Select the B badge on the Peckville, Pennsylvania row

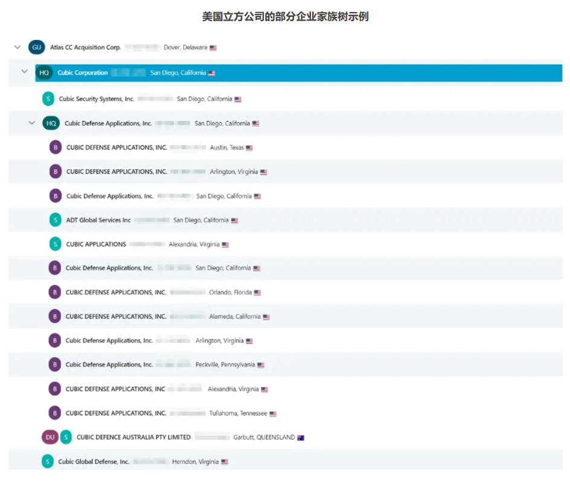[55, 365]
